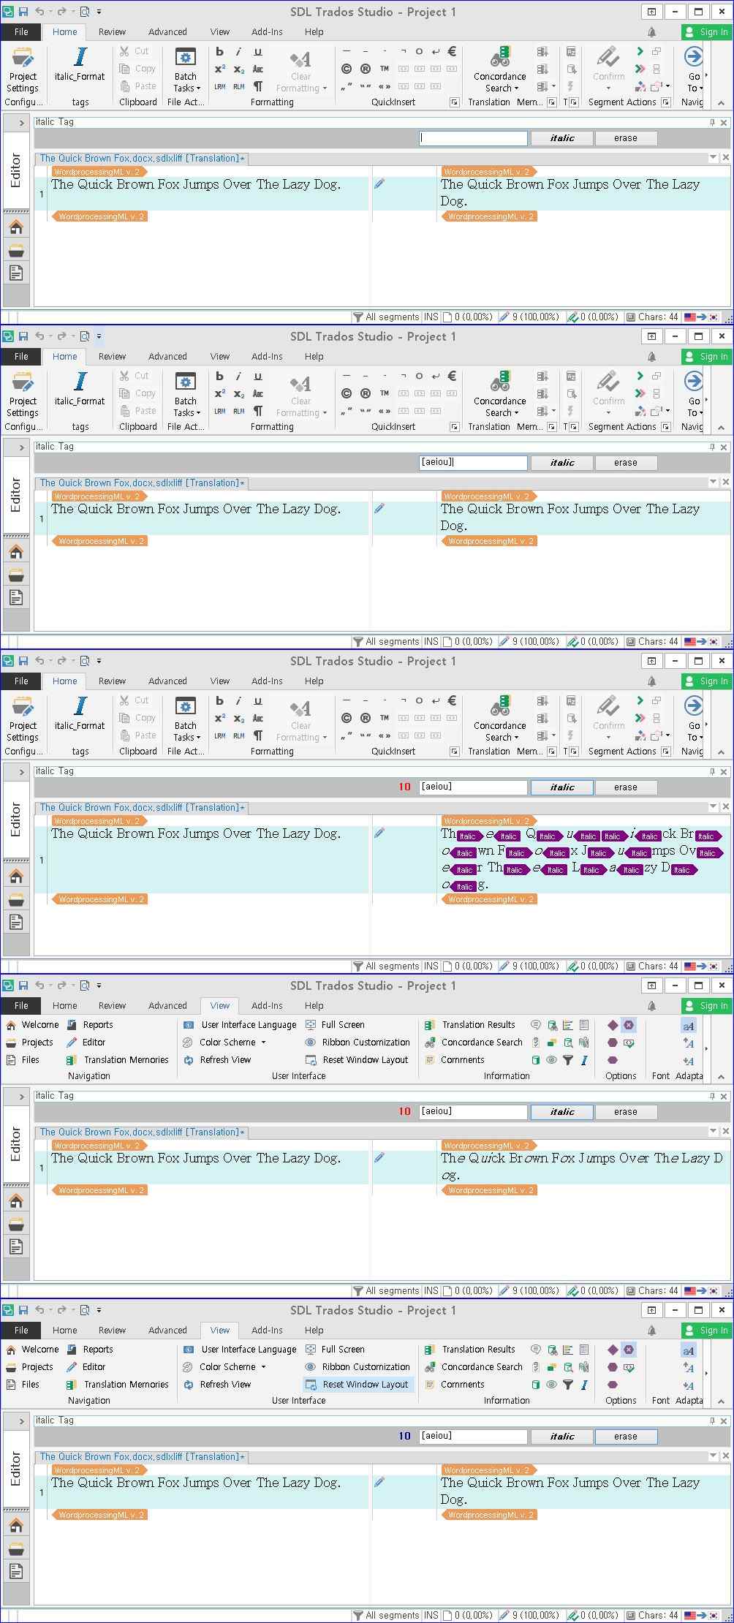Toggle formatting marks pilcrow in the second window
This screenshot has width=734, height=1623.
(x=258, y=411)
